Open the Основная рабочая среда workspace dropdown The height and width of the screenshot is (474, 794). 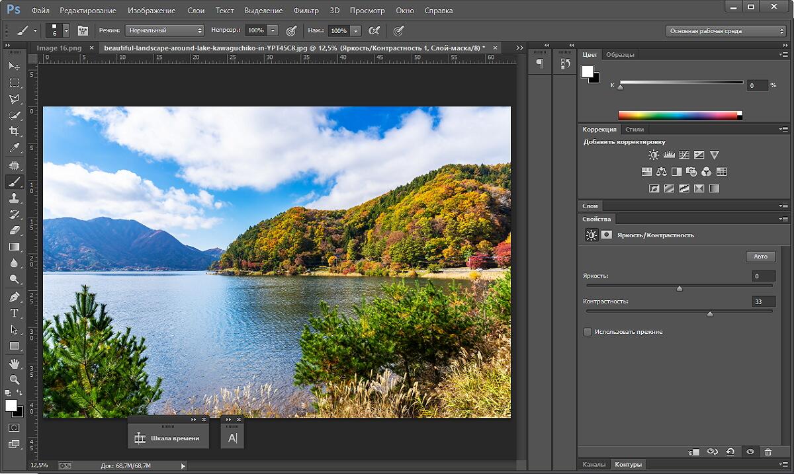pyautogui.click(x=725, y=31)
